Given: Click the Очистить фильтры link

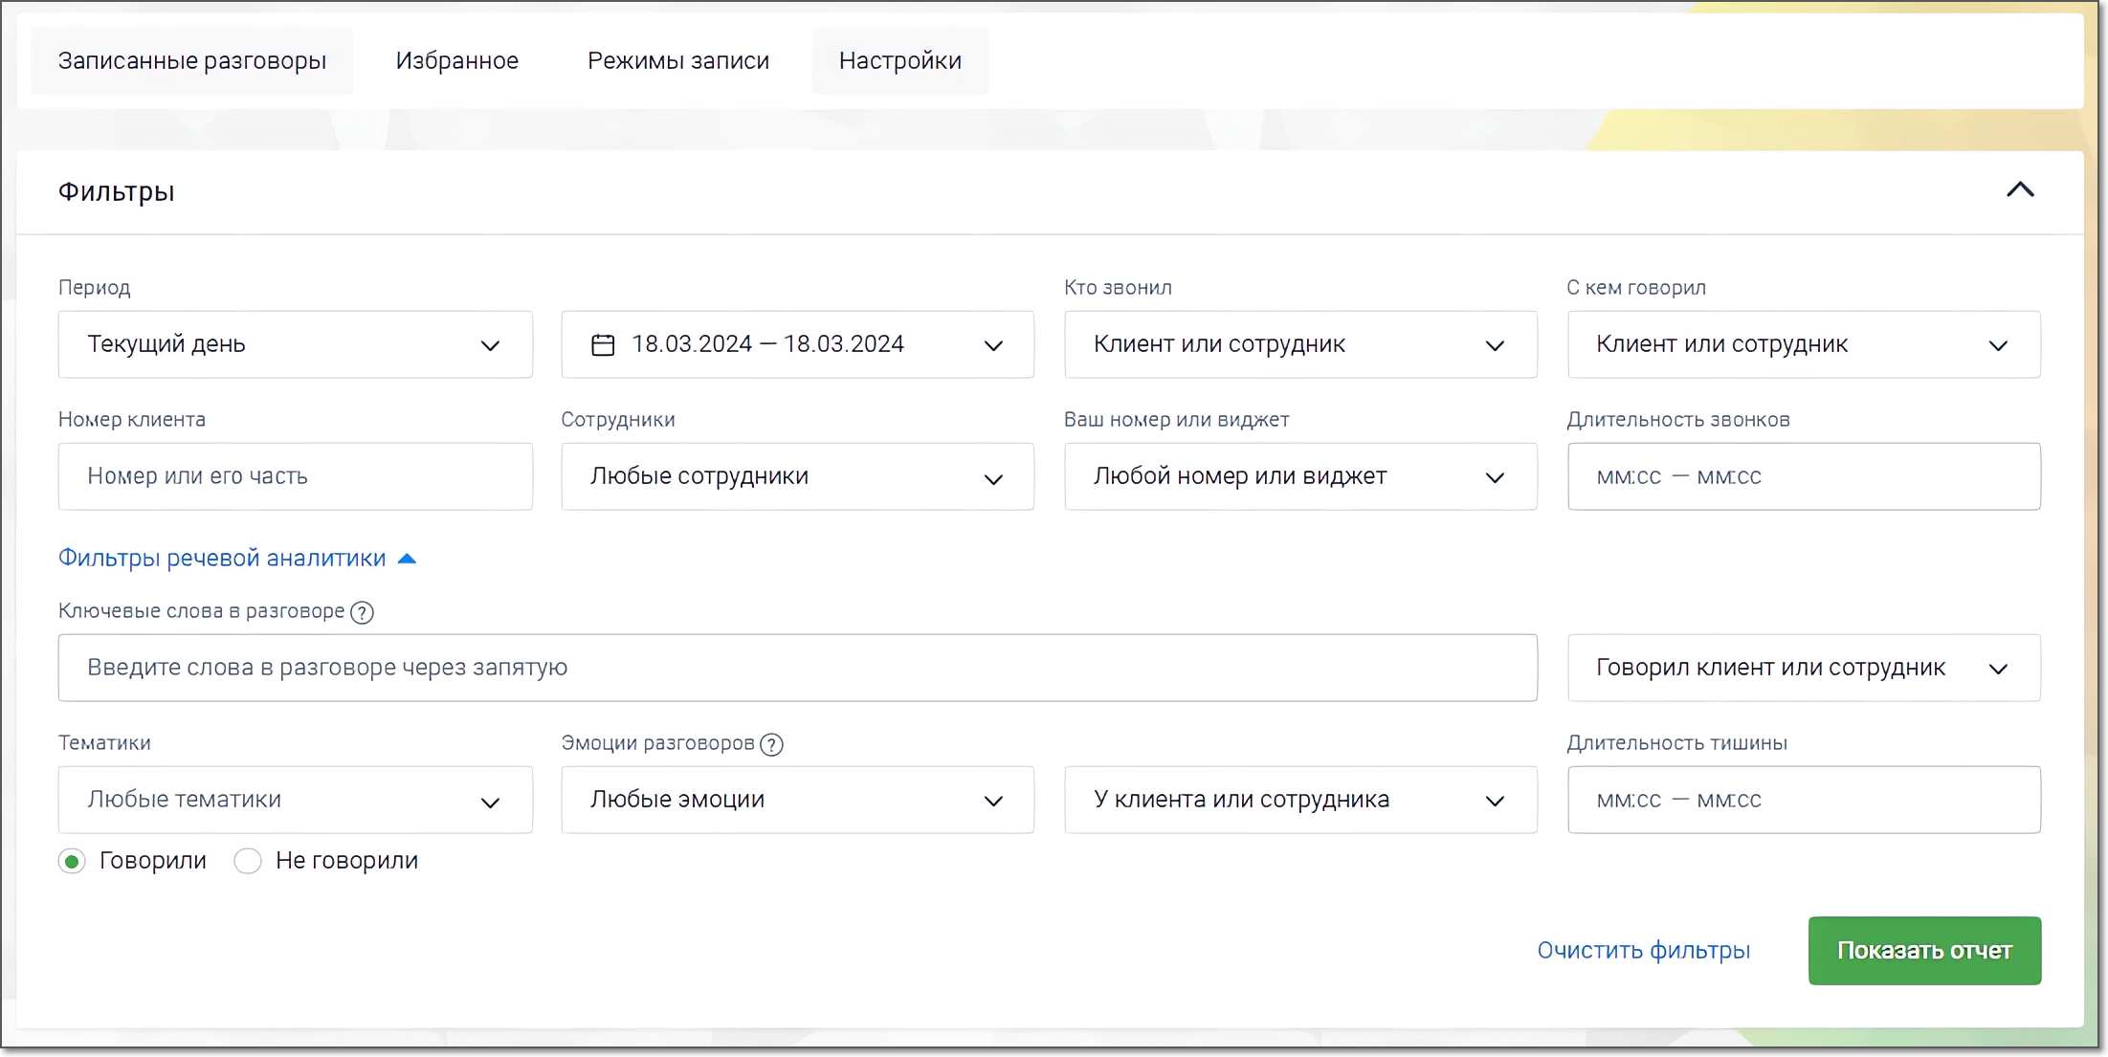Looking at the screenshot, I should pos(1643,951).
